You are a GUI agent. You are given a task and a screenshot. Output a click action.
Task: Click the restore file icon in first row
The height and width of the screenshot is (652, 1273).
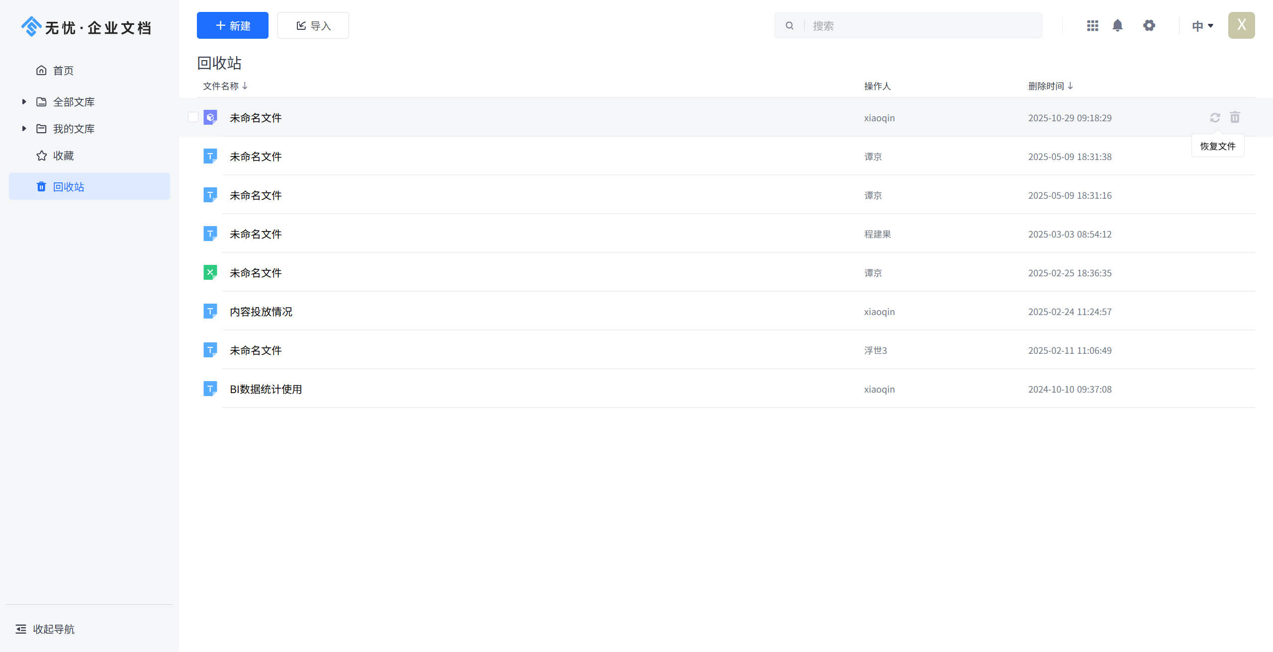[x=1215, y=118]
